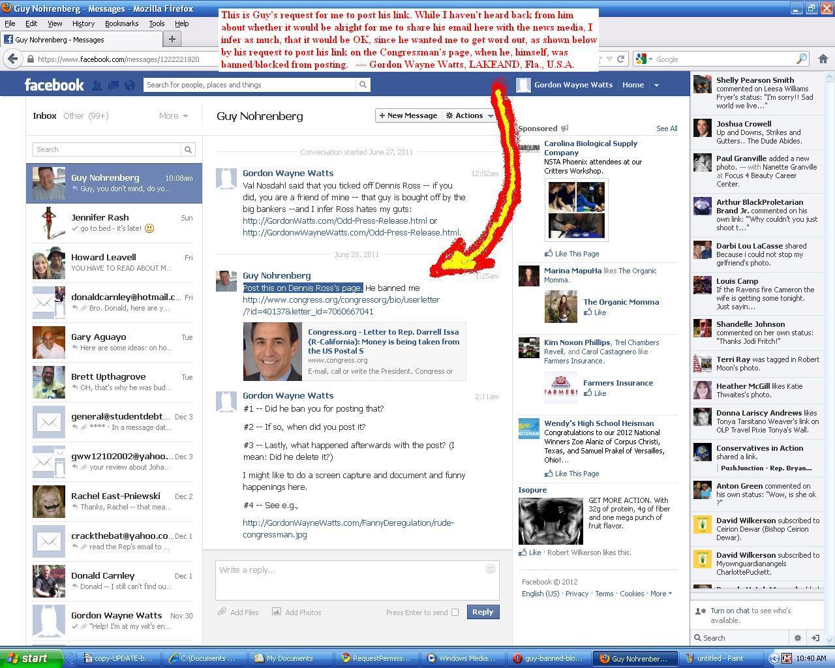
Task: Open Donald Carnley conversation
Action: pos(114,581)
